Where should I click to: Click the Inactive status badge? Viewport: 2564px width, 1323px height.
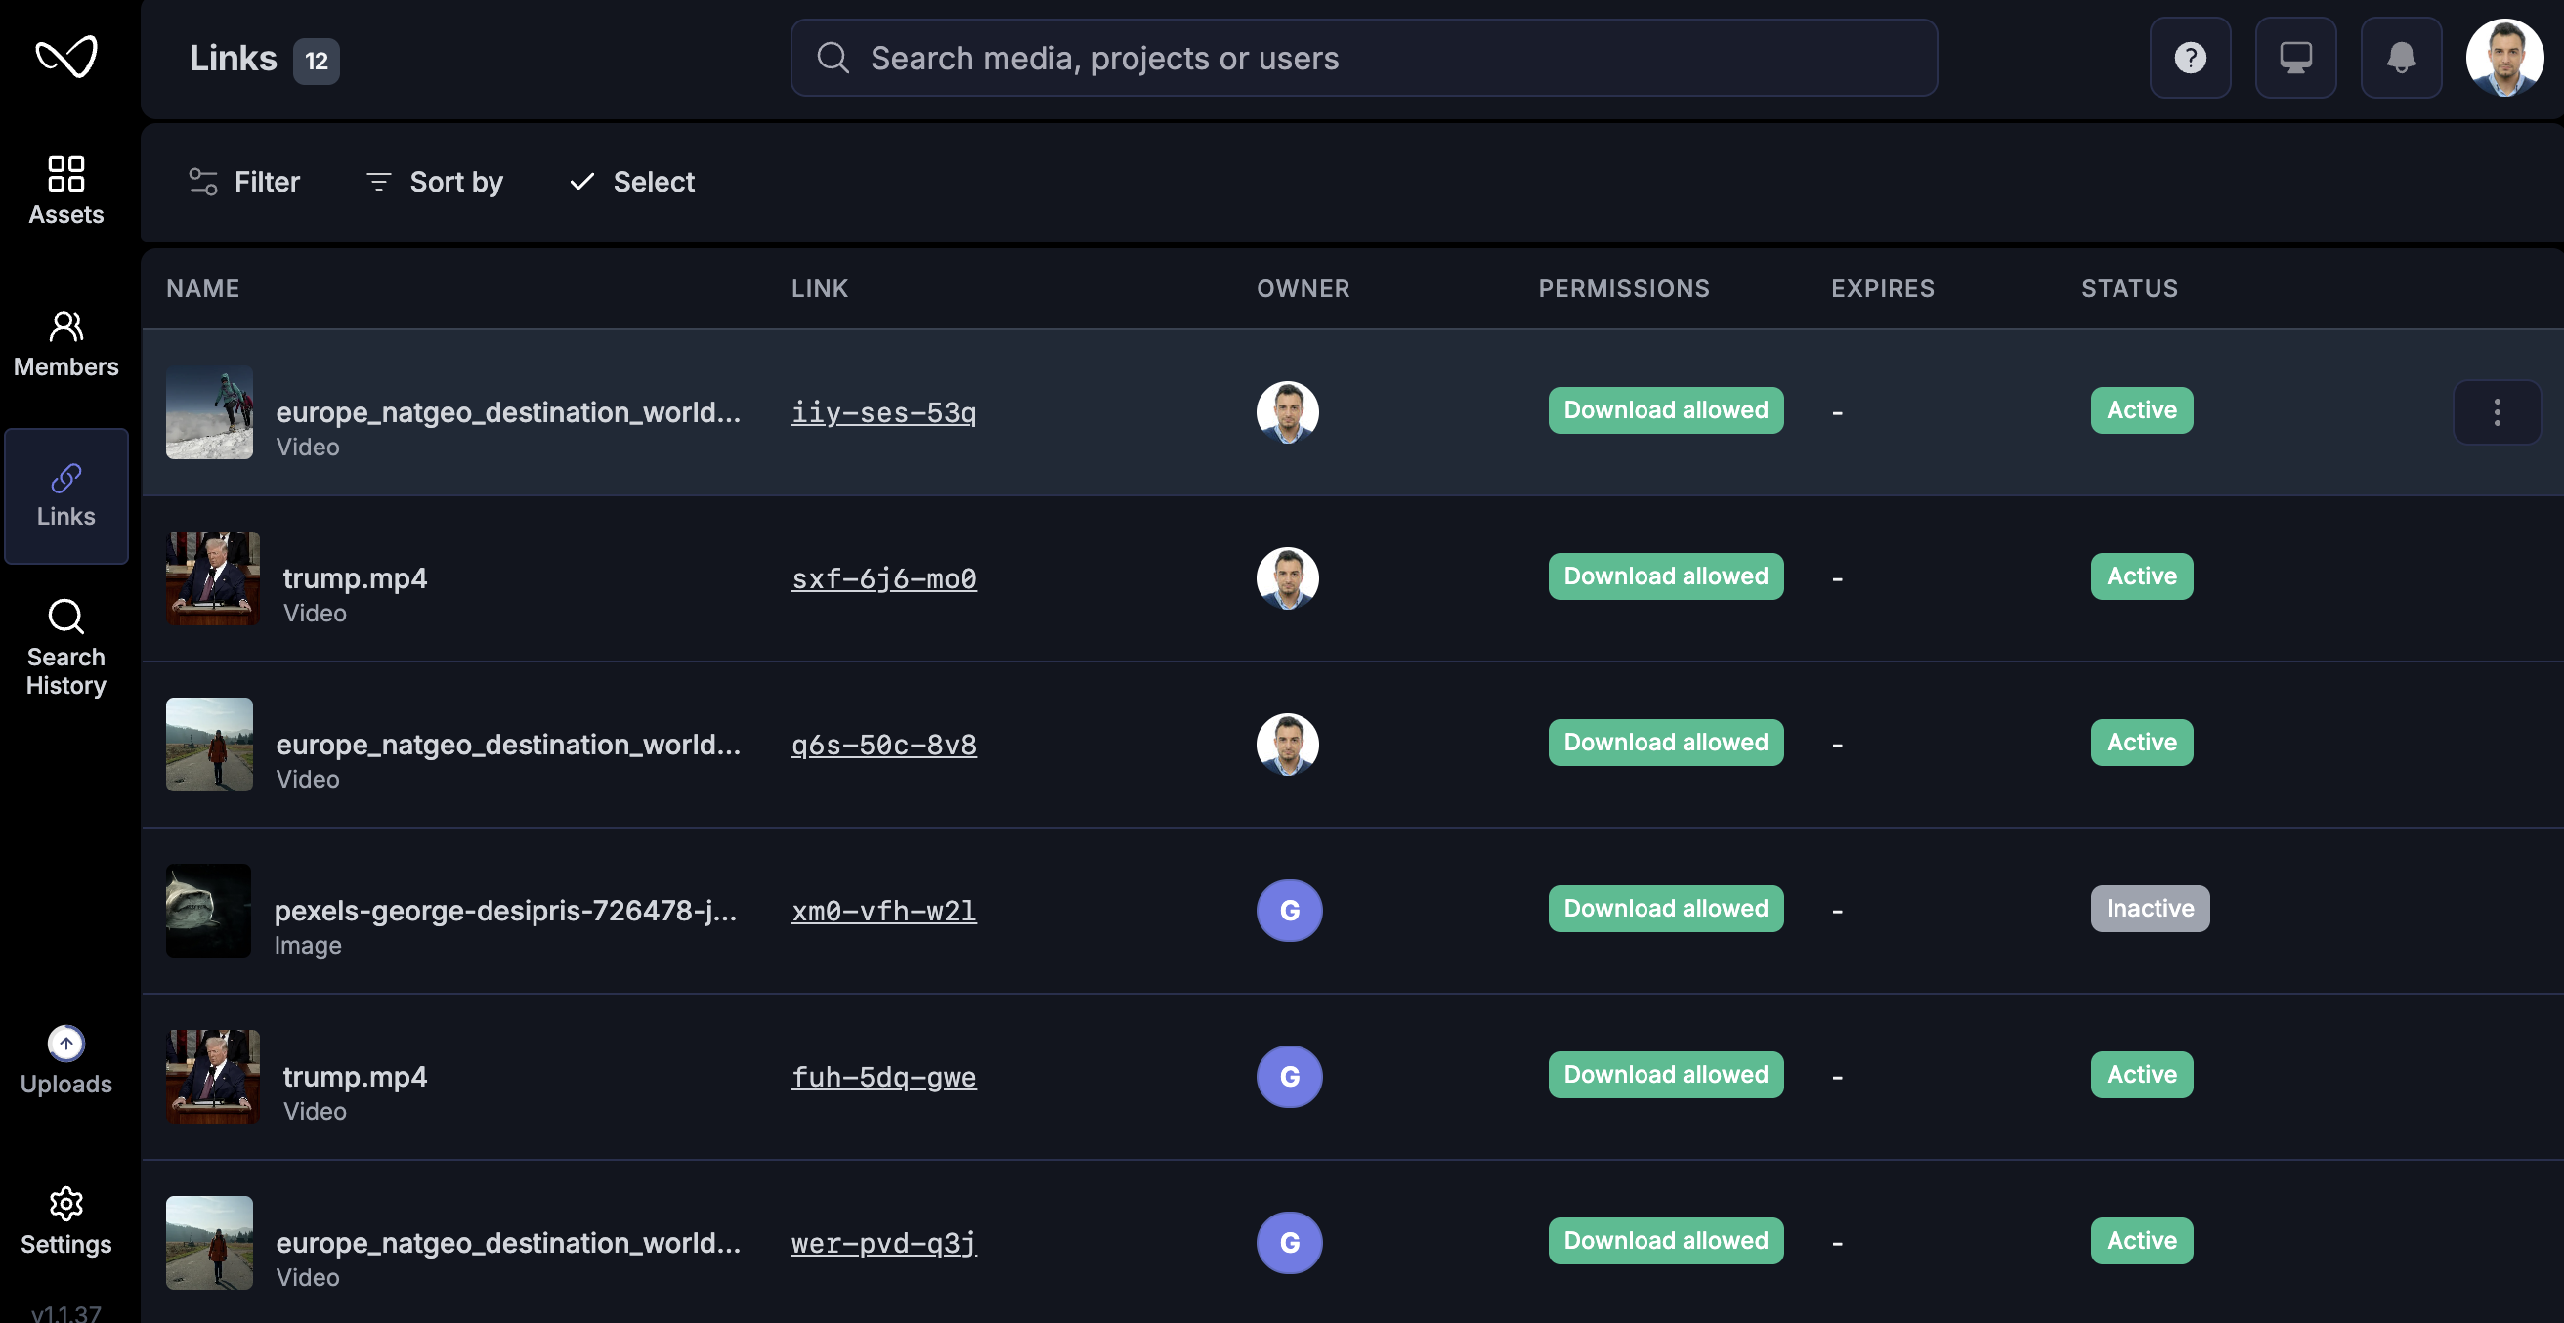pyautogui.click(x=2149, y=908)
